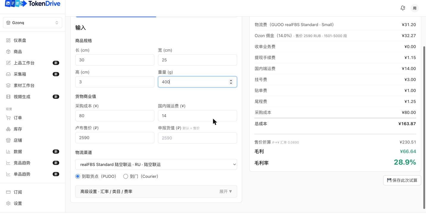Click the 采购成本 (¥) input field
Screen dimensions: 426x218
click(115, 116)
